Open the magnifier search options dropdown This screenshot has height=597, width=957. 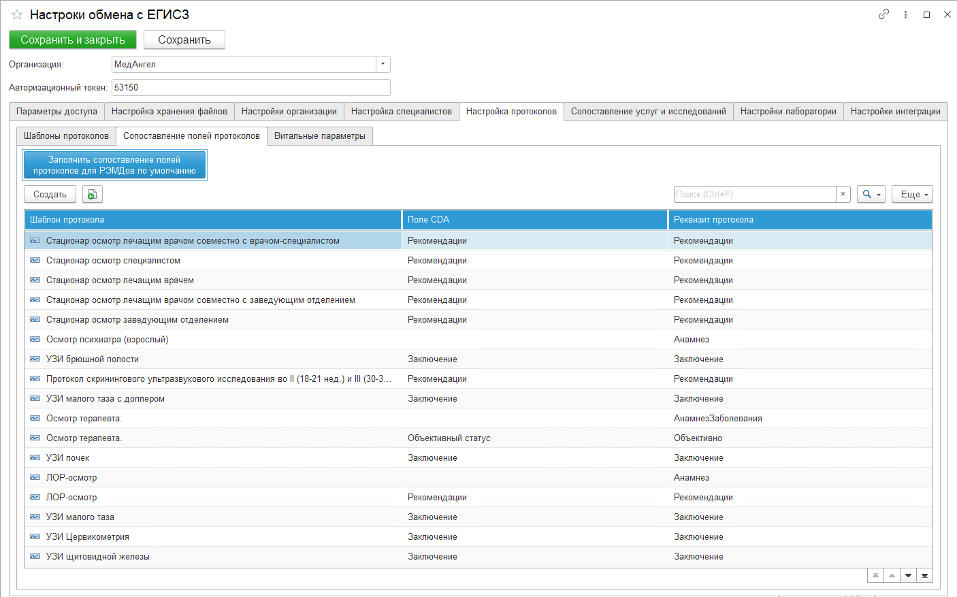click(x=871, y=195)
